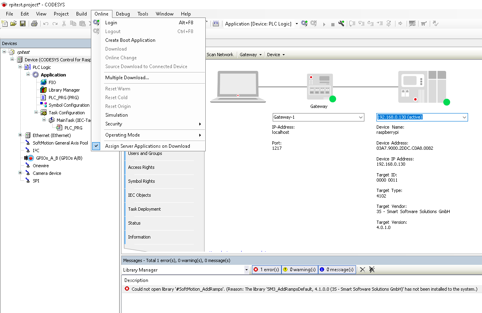Click the Scan Network button
The image size is (482, 313).
(220, 55)
